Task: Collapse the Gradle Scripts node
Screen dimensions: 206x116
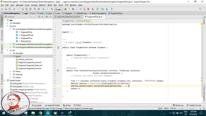Action: pos(5,80)
